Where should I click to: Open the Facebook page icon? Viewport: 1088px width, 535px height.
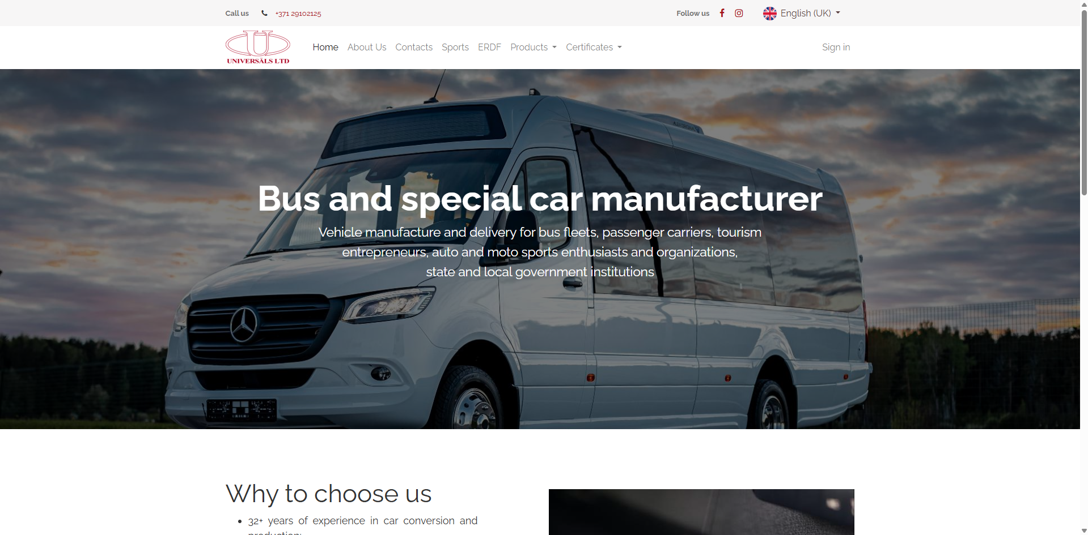722,13
